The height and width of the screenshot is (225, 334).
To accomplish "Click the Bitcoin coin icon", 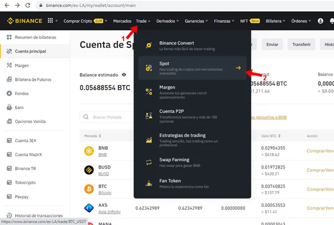I will click(x=89, y=189).
